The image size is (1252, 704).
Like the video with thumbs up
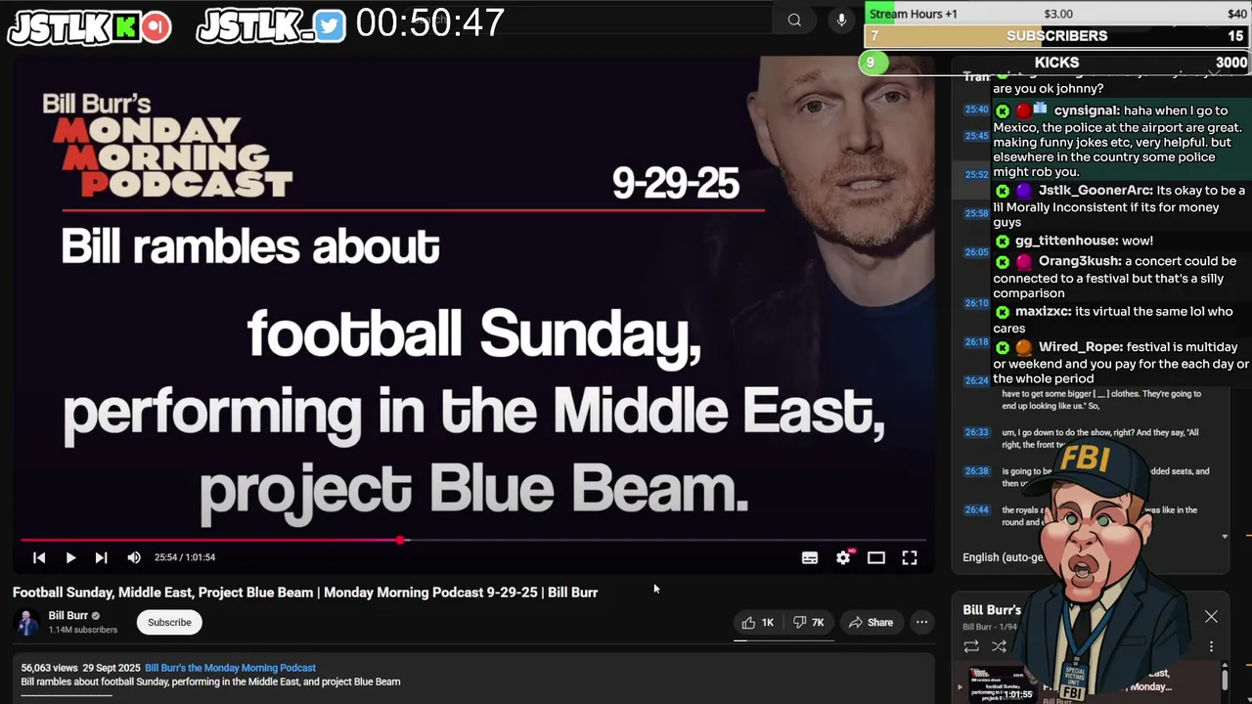758,622
